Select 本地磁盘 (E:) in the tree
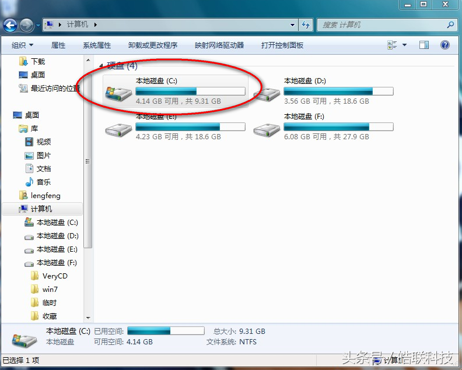 coord(51,249)
